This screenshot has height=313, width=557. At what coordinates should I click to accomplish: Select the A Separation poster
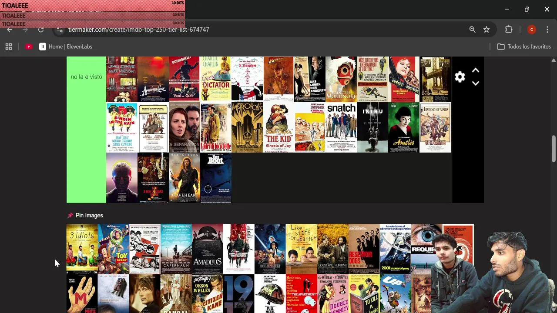[x=185, y=127]
